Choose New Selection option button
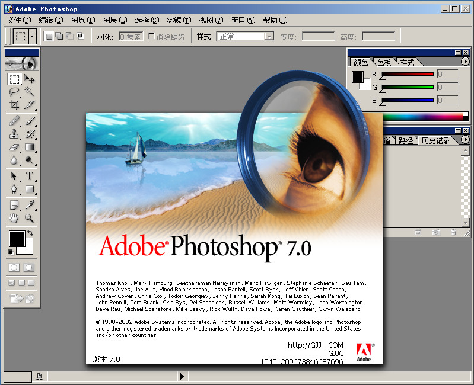 (x=49, y=37)
